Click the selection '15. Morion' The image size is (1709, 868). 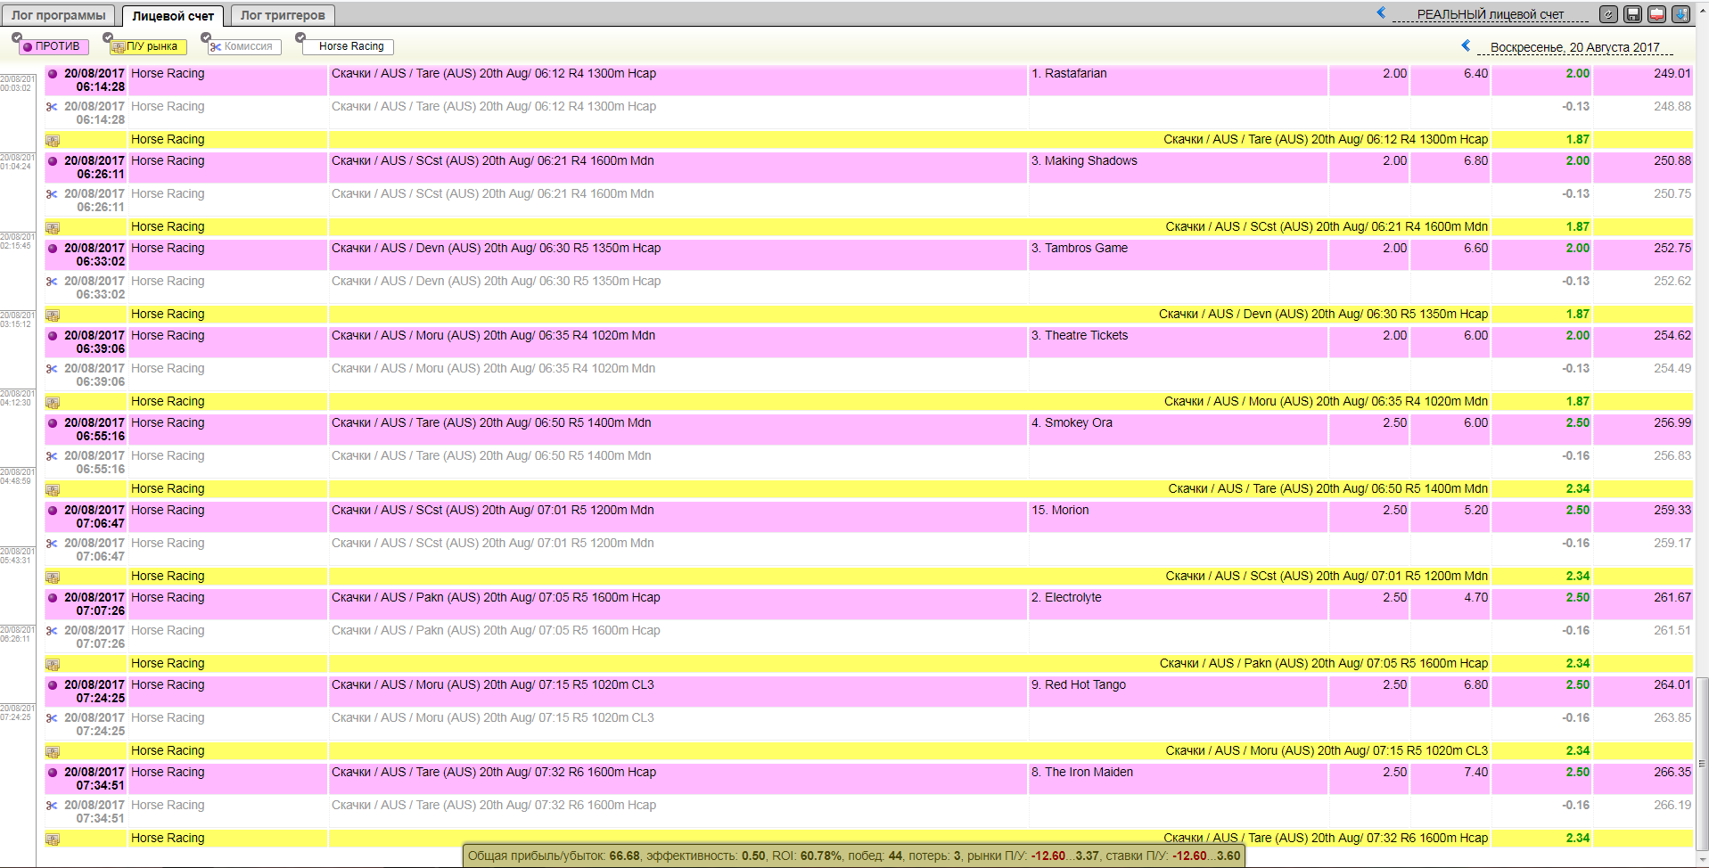[x=1060, y=511]
